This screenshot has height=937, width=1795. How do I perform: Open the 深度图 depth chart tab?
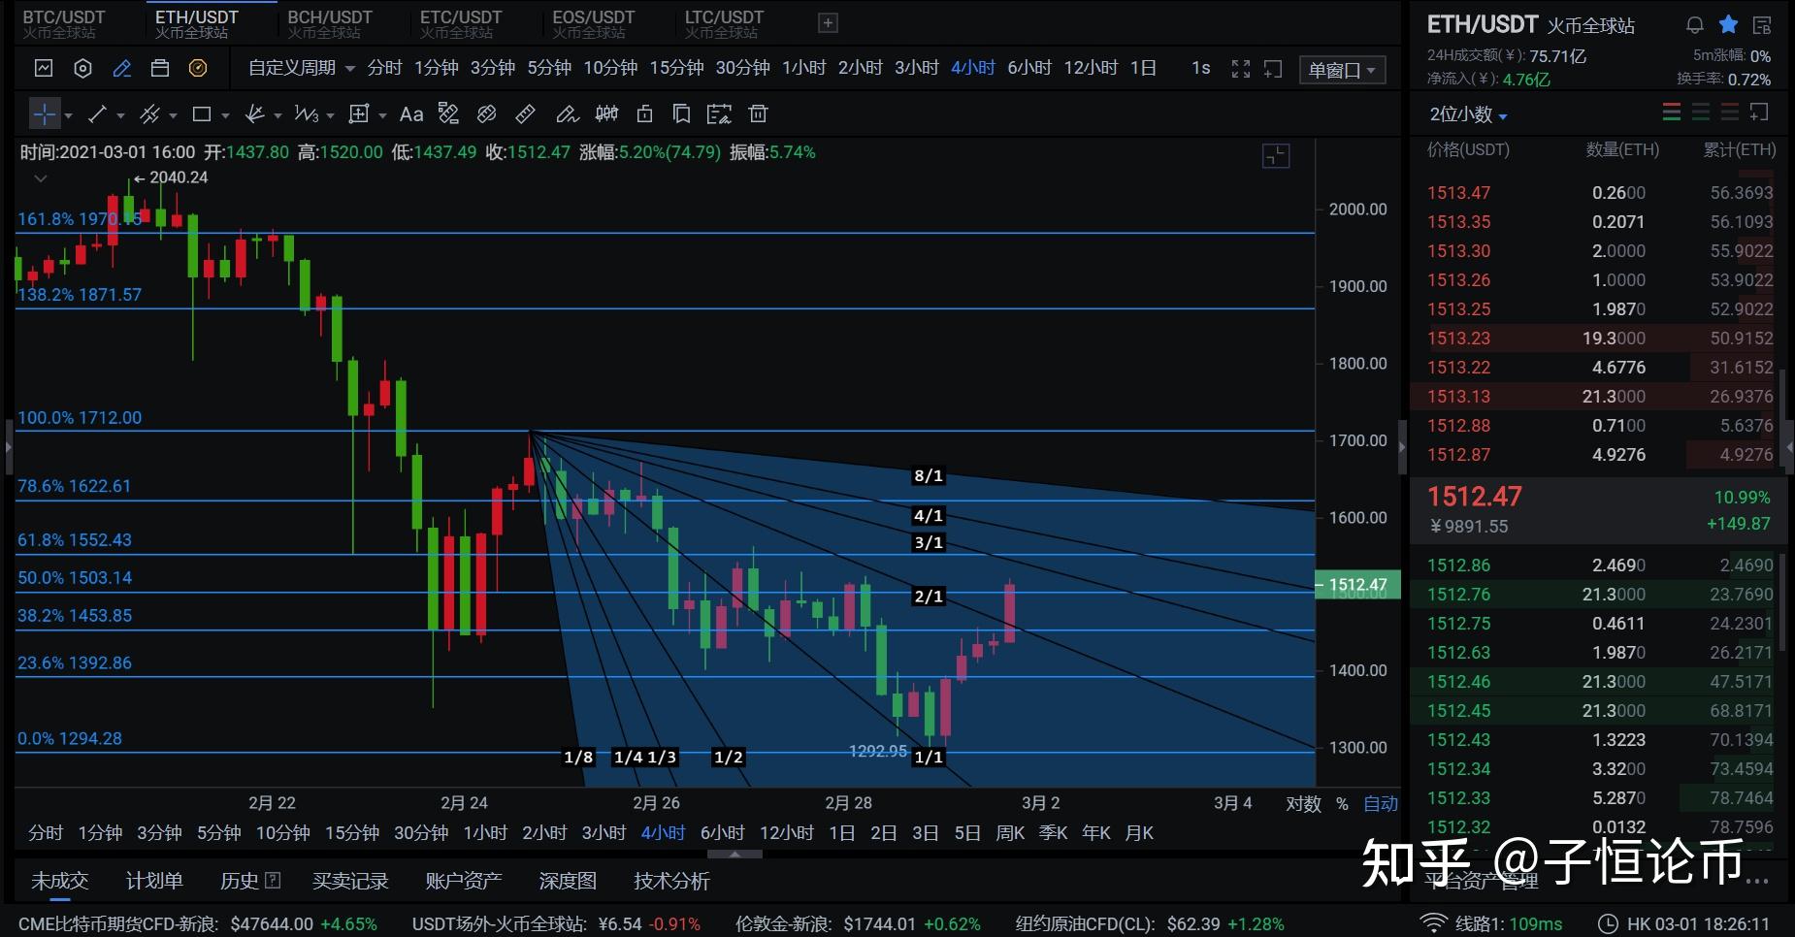click(x=568, y=881)
